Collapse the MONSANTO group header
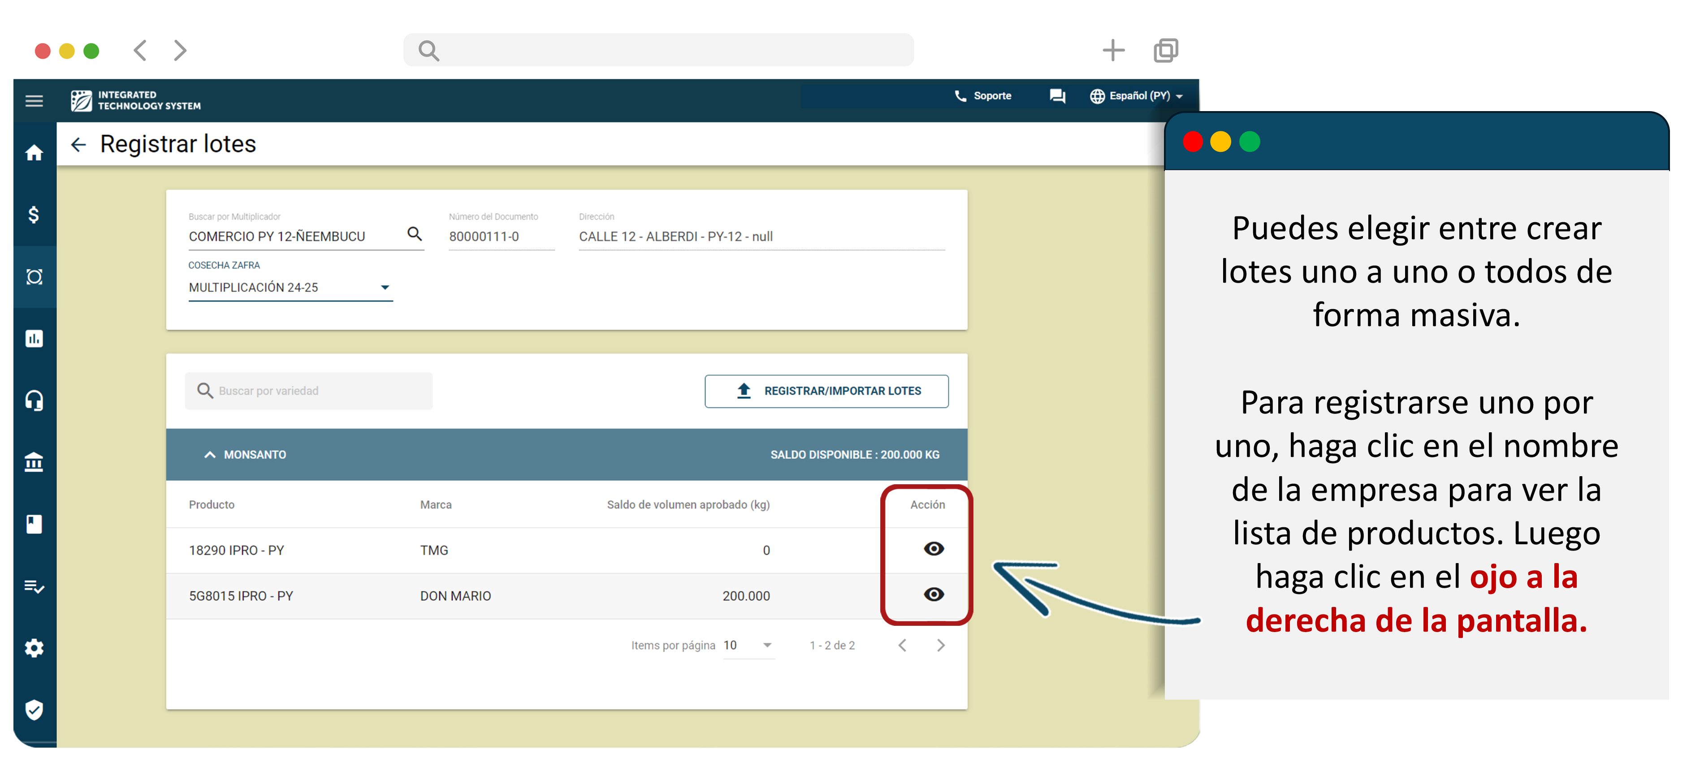1687x766 pixels. (x=210, y=454)
